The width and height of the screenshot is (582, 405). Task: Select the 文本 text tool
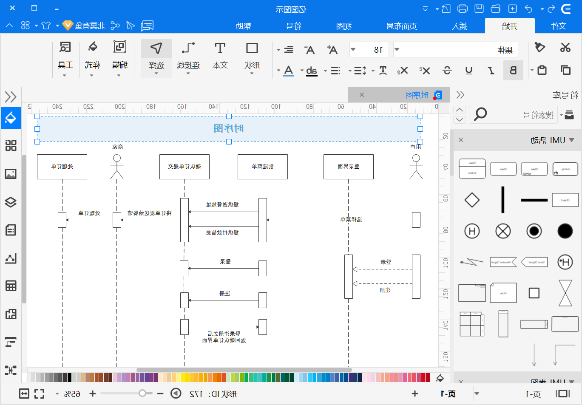(220, 56)
